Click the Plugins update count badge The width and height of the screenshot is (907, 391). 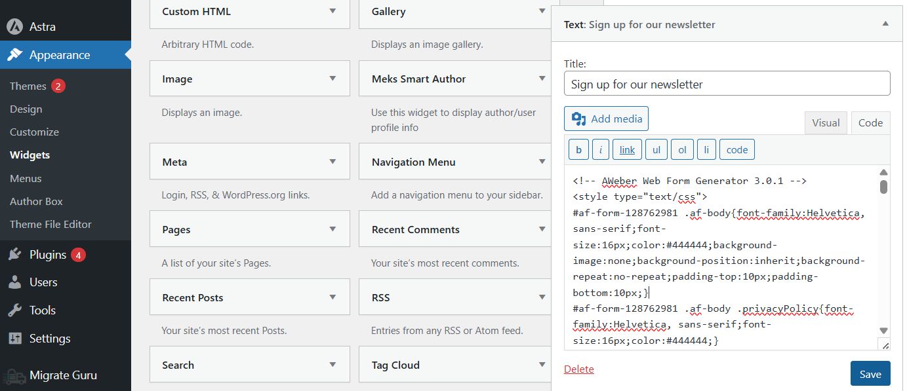click(x=79, y=255)
